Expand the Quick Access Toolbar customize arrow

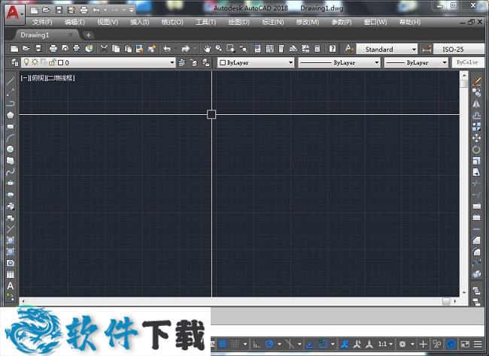[x=132, y=11]
